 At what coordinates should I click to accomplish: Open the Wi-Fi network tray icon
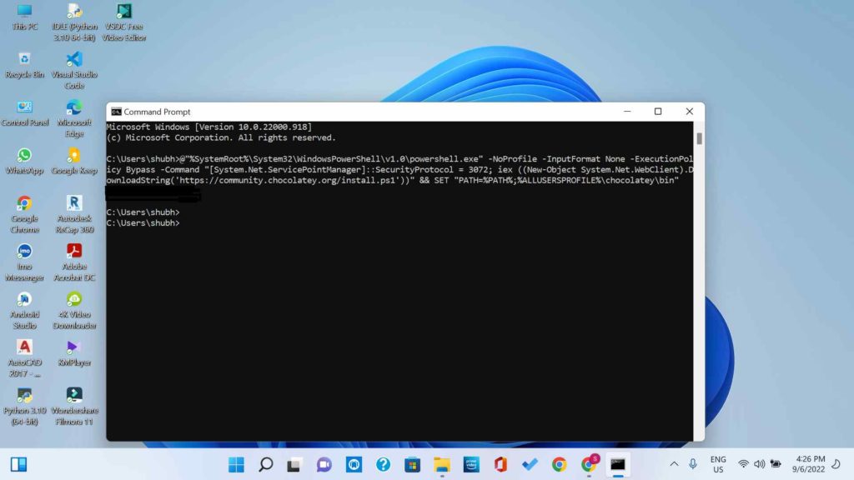tap(743, 464)
